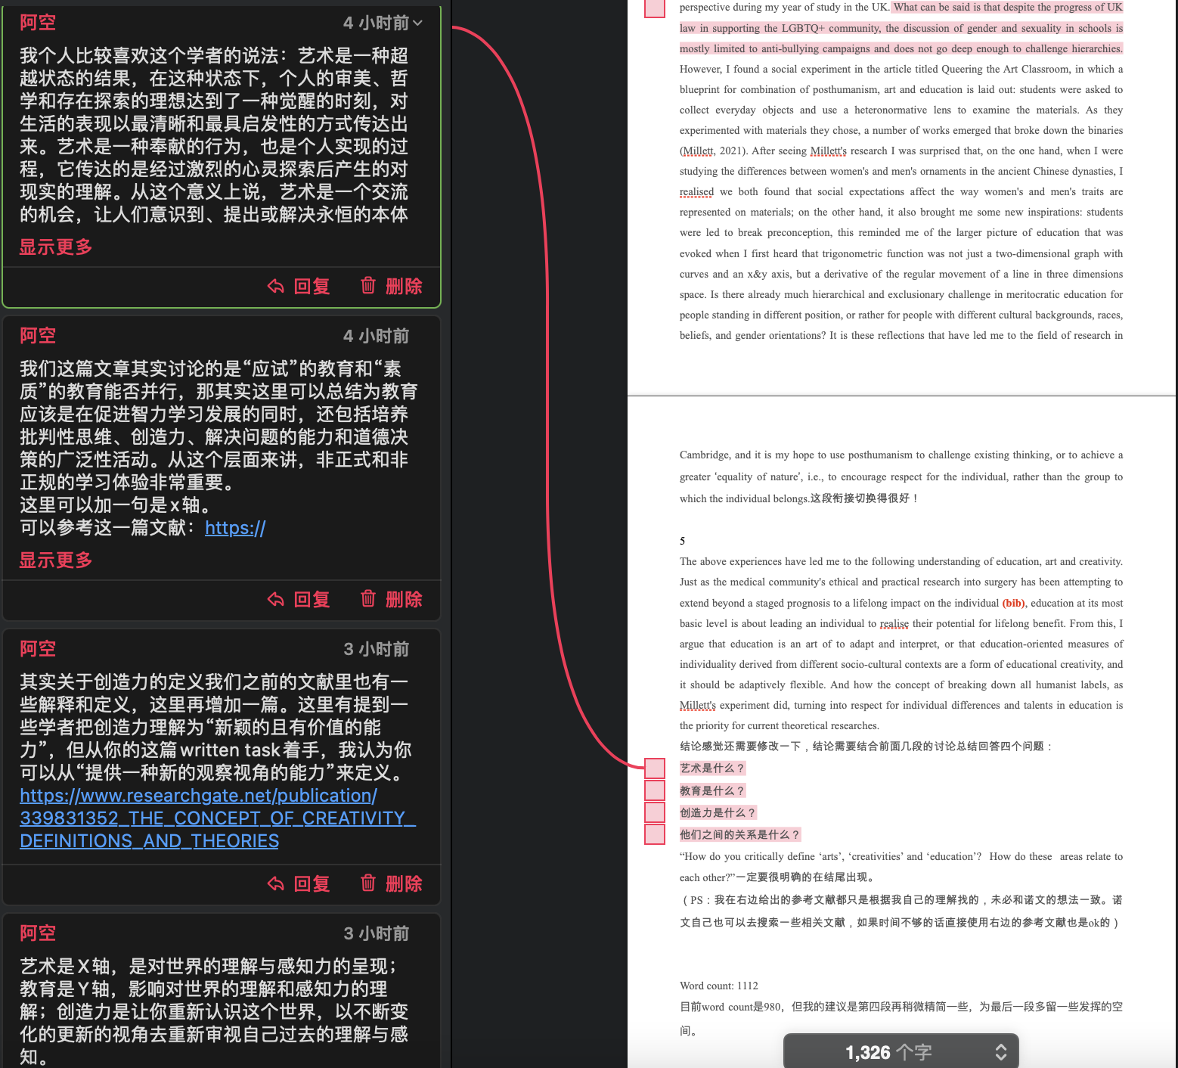Open the 1,326 个字 word count selector
The width and height of the screenshot is (1178, 1068).
pos(901,1051)
